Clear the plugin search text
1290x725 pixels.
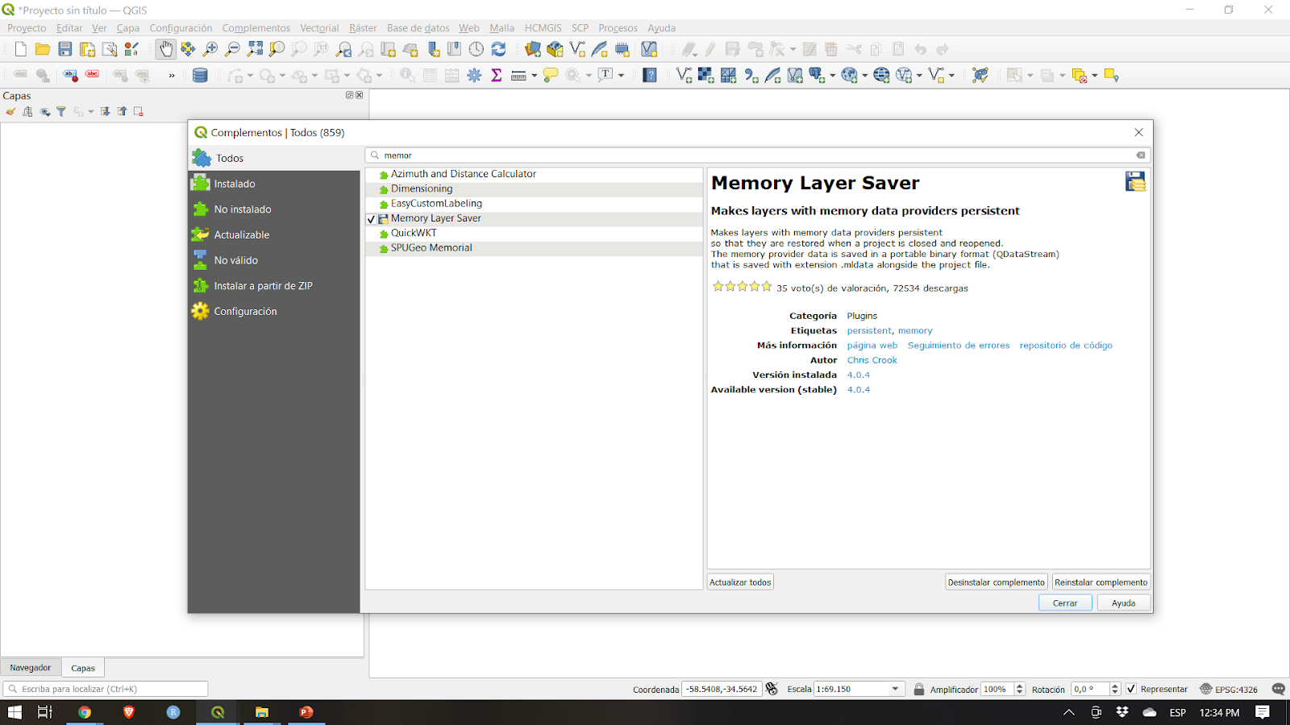1141,155
